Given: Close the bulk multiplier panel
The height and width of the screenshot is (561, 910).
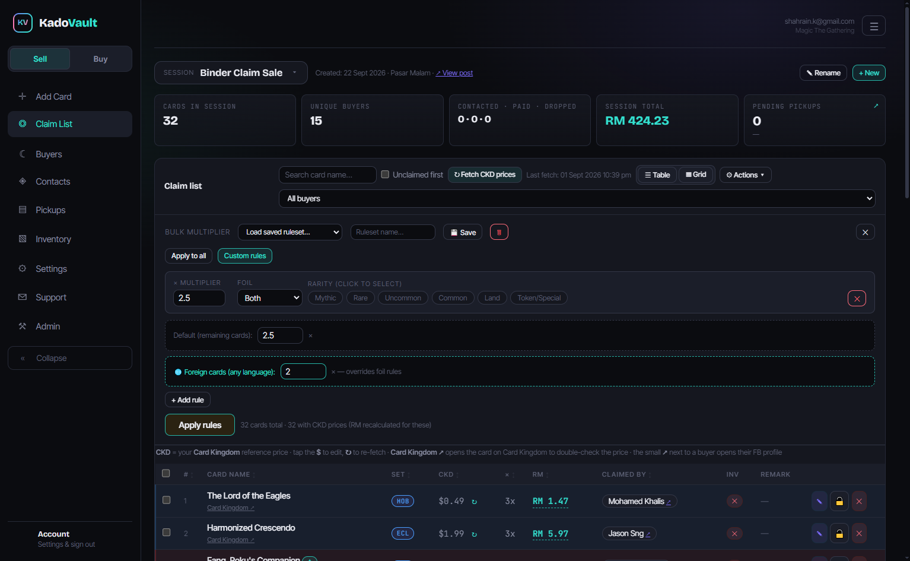Looking at the screenshot, I should tap(865, 232).
